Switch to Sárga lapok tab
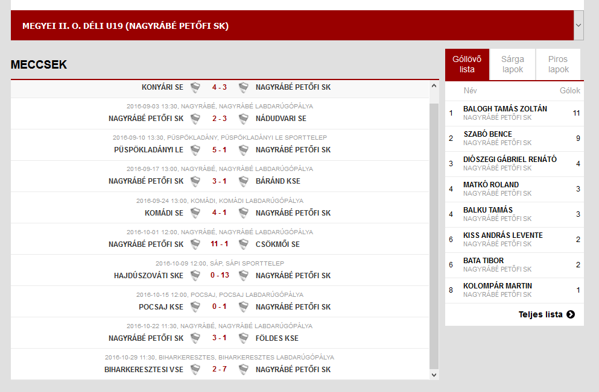 (512, 64)
